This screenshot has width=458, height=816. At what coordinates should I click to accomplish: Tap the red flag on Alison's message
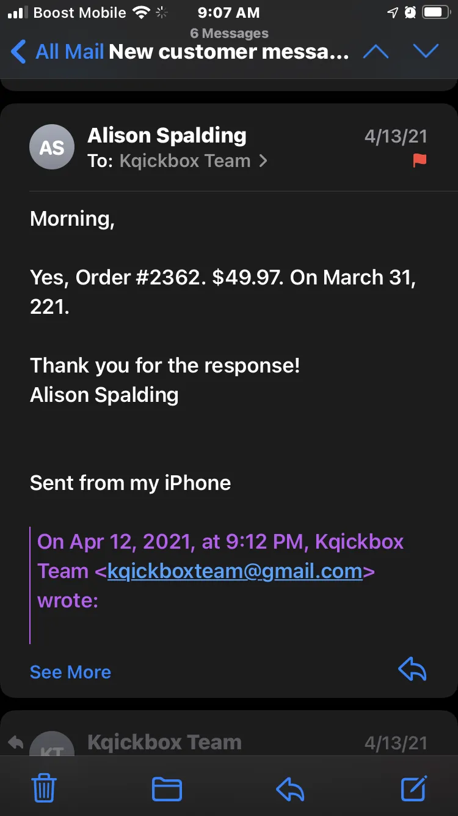pos(420,161)
